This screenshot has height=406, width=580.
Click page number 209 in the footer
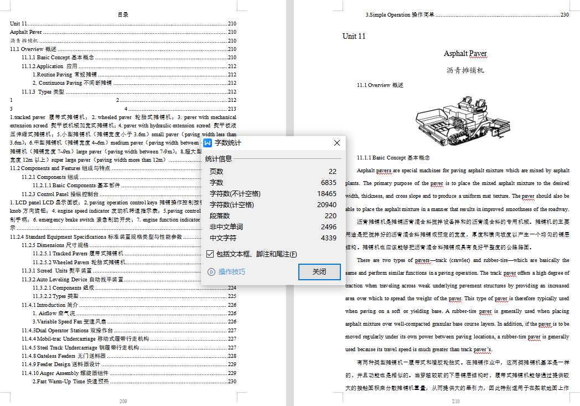(123, 401)
